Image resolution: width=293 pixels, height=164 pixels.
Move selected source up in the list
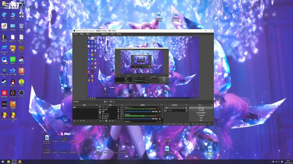coord(110,121)
